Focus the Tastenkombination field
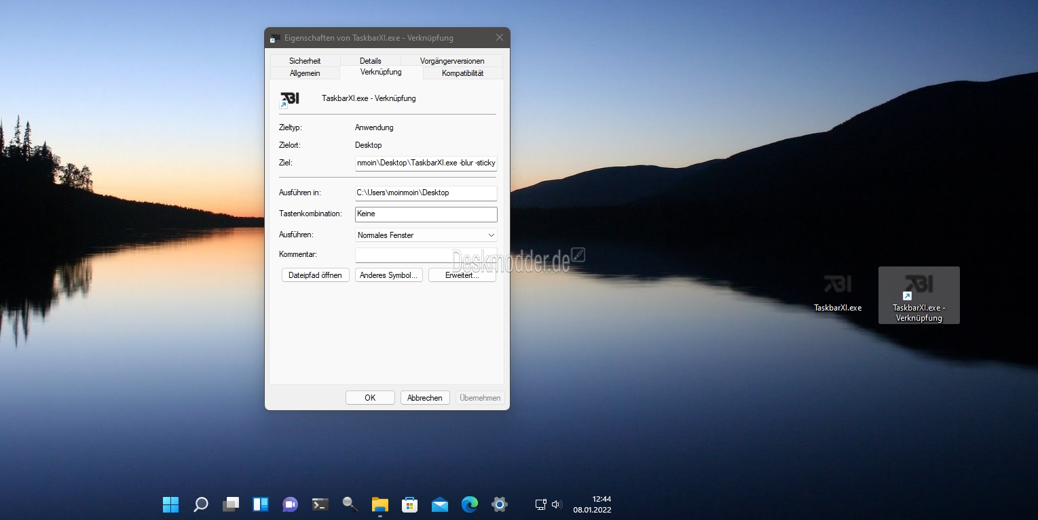This screenshot has height=520, width=1038. click(426, 214)
